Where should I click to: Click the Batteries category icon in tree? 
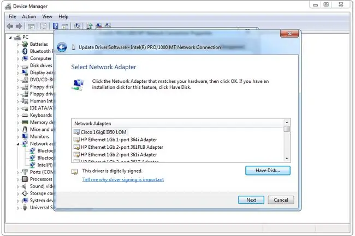pos(25,44)
